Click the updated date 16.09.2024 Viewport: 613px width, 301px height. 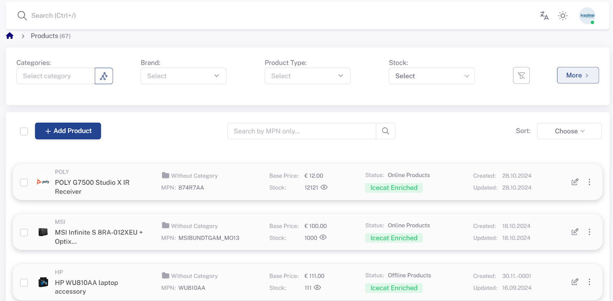click(517, 288)
